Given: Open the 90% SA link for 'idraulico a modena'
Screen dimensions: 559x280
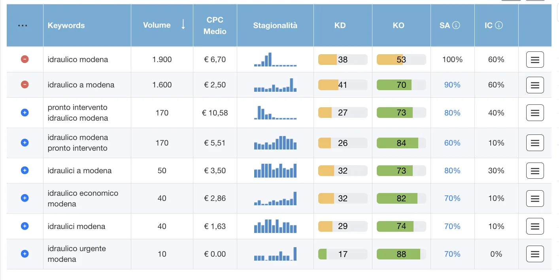Looking at the screenshot, I should (452, 85).
